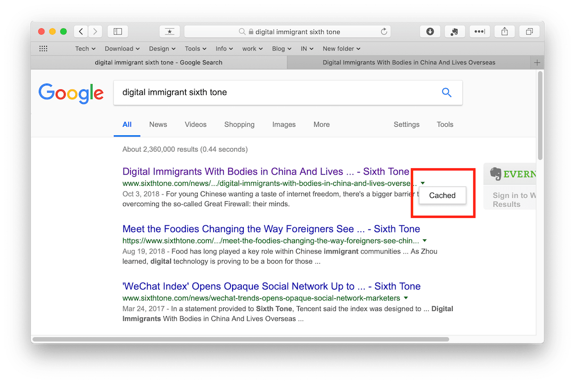Expand the Tech bookmarks folder
The width and height of the screenshot is (575, 384).
(x=85, y=48)
